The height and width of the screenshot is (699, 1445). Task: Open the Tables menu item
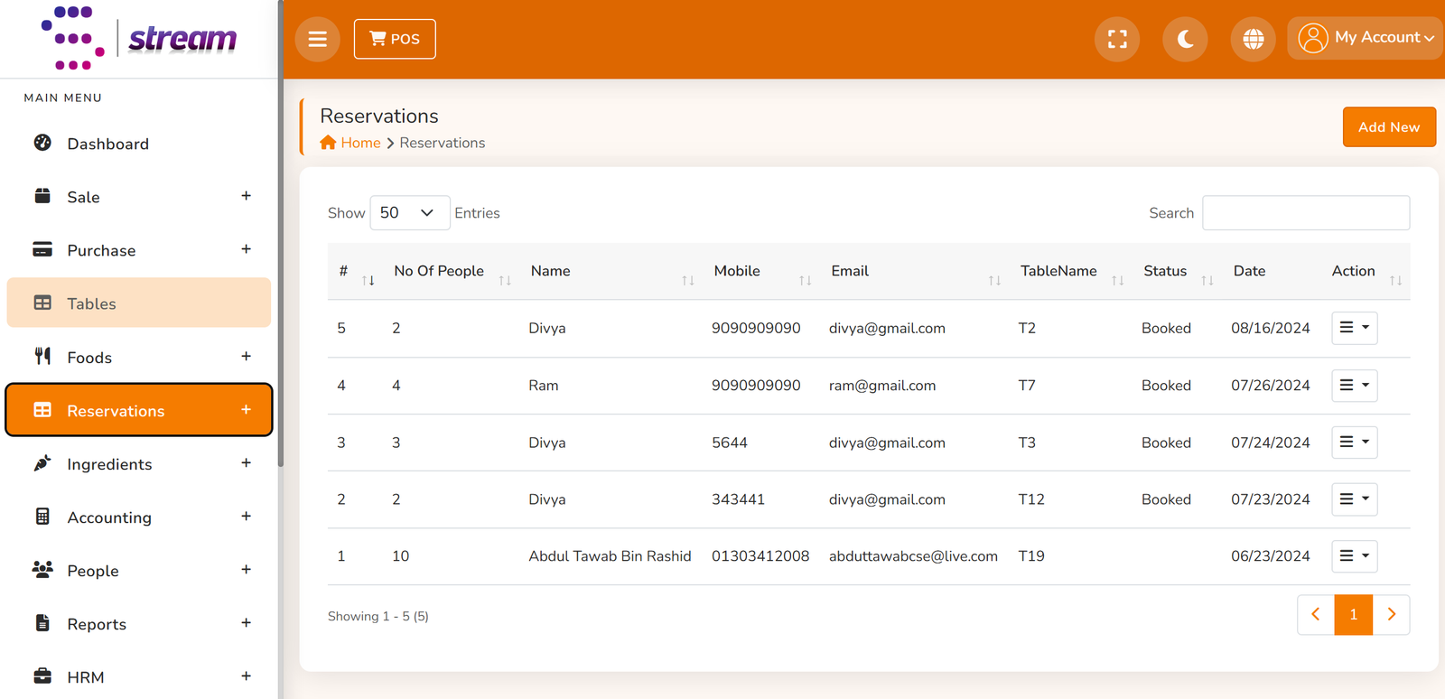[x=139, y=303]
